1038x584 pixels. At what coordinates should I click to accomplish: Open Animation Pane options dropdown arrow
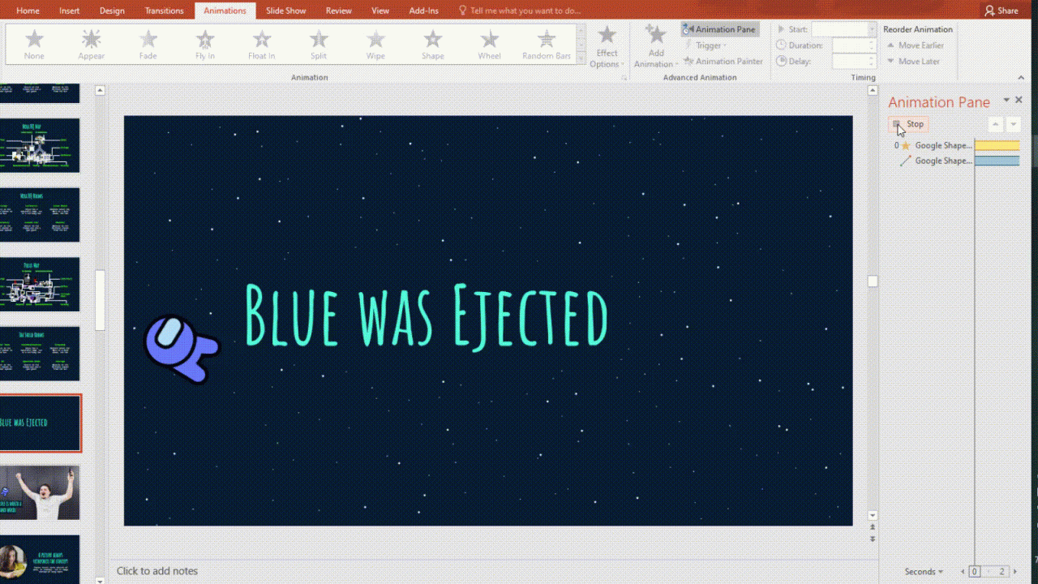click(1006, 100)
